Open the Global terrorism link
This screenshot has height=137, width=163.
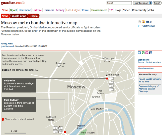(x=153, y=62)
